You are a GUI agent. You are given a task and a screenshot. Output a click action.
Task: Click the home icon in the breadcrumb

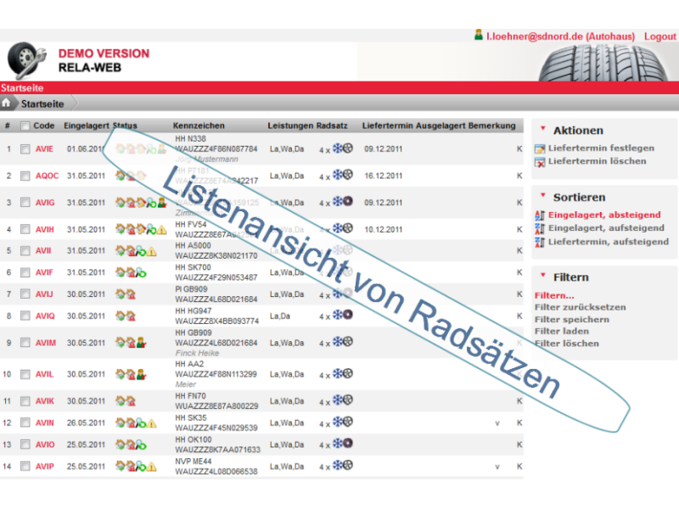coord(7,103)
